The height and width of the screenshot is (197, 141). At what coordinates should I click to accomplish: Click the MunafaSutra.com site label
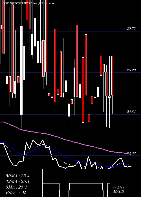tap(42, 3)
